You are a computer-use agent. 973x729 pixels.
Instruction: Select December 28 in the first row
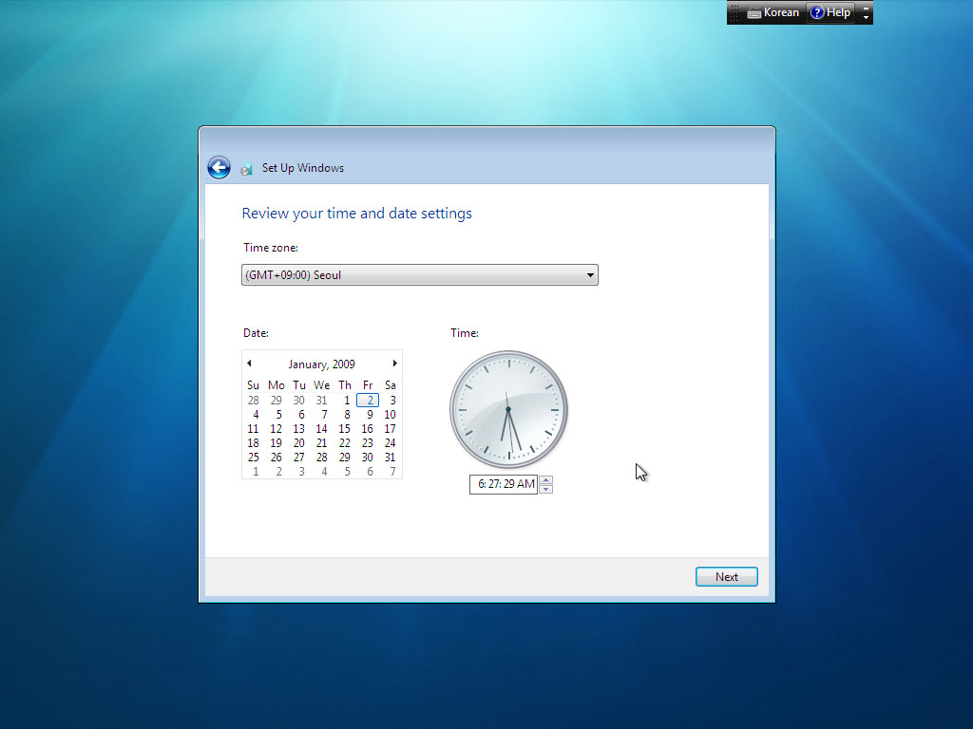click(253, 401)
